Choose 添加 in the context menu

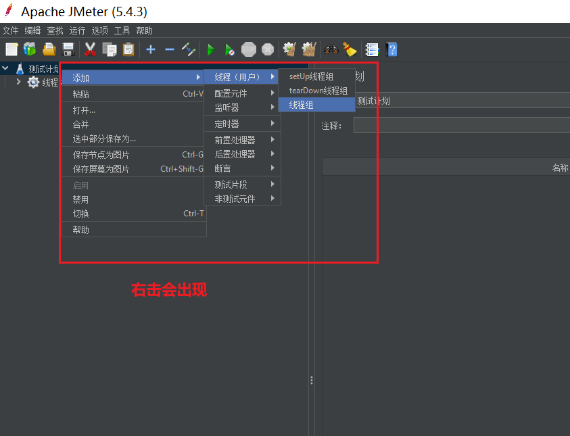[133, 78]
